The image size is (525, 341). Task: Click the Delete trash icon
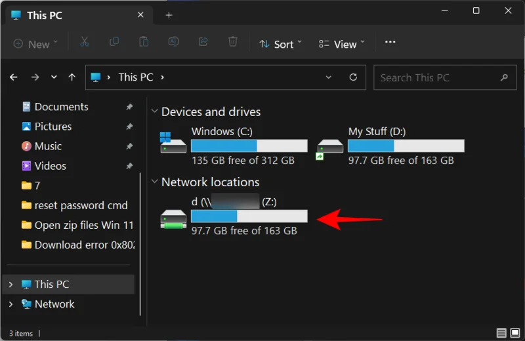[233, 42]
